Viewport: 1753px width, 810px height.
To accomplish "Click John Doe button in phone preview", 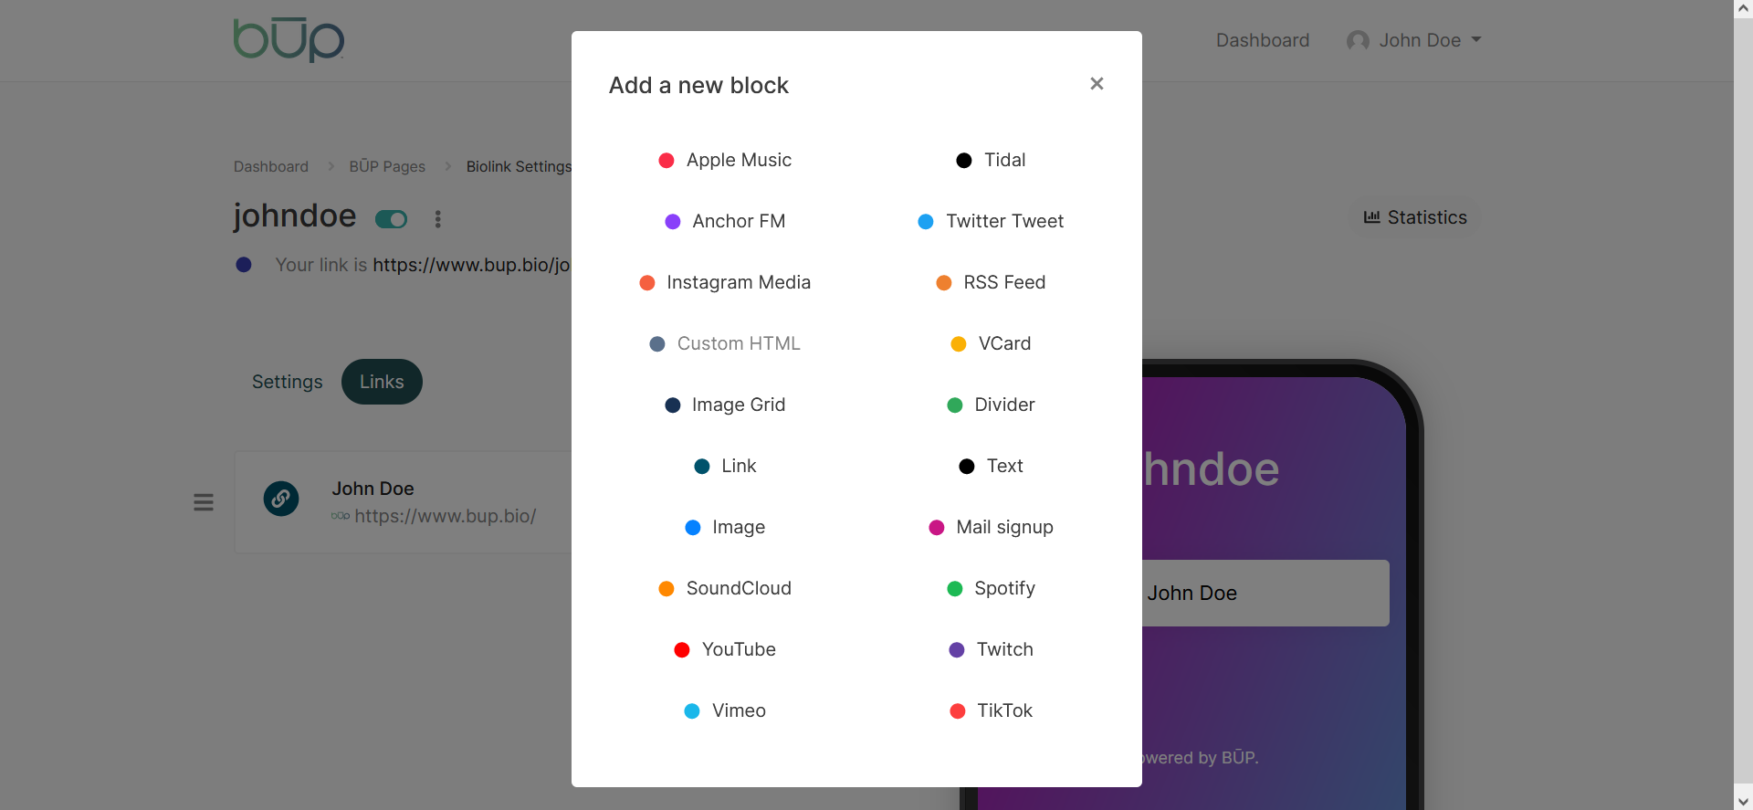I will point(1265,593).
